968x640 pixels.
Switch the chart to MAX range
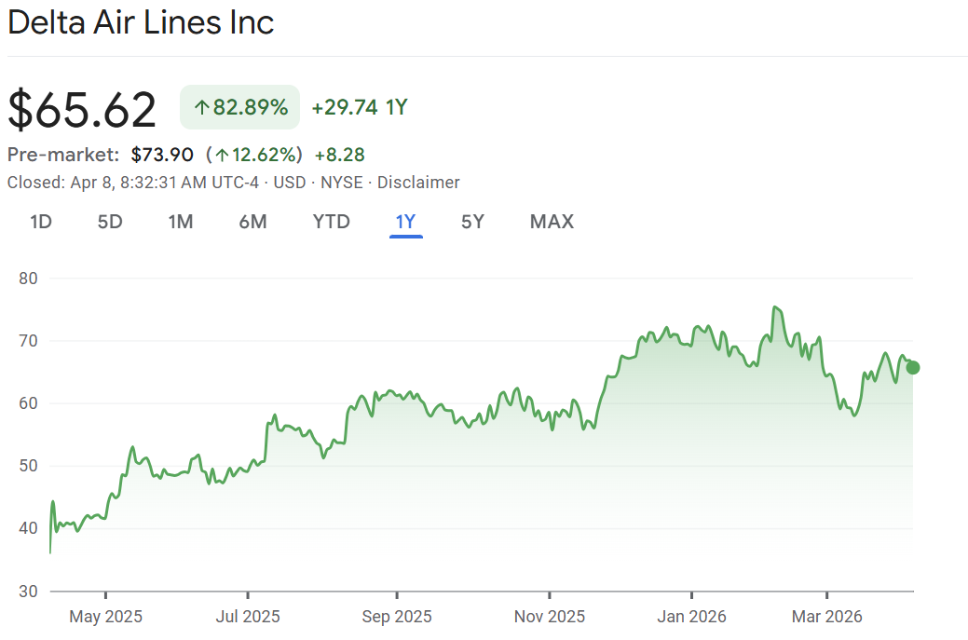pos(552,222)
